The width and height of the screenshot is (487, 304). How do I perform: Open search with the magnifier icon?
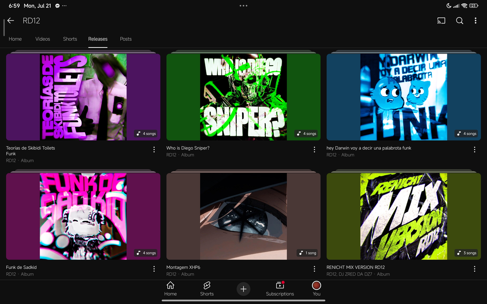tap(460, 20)
